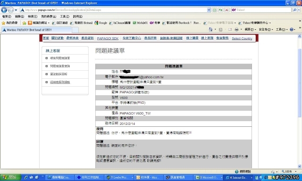Switch to the 4 Internet Ex... taskbar group
The width and height of the screenshot is (302, 181).
(238, 178)
